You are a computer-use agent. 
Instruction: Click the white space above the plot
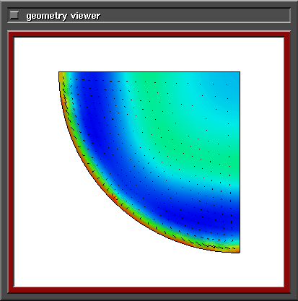(149, 54)
